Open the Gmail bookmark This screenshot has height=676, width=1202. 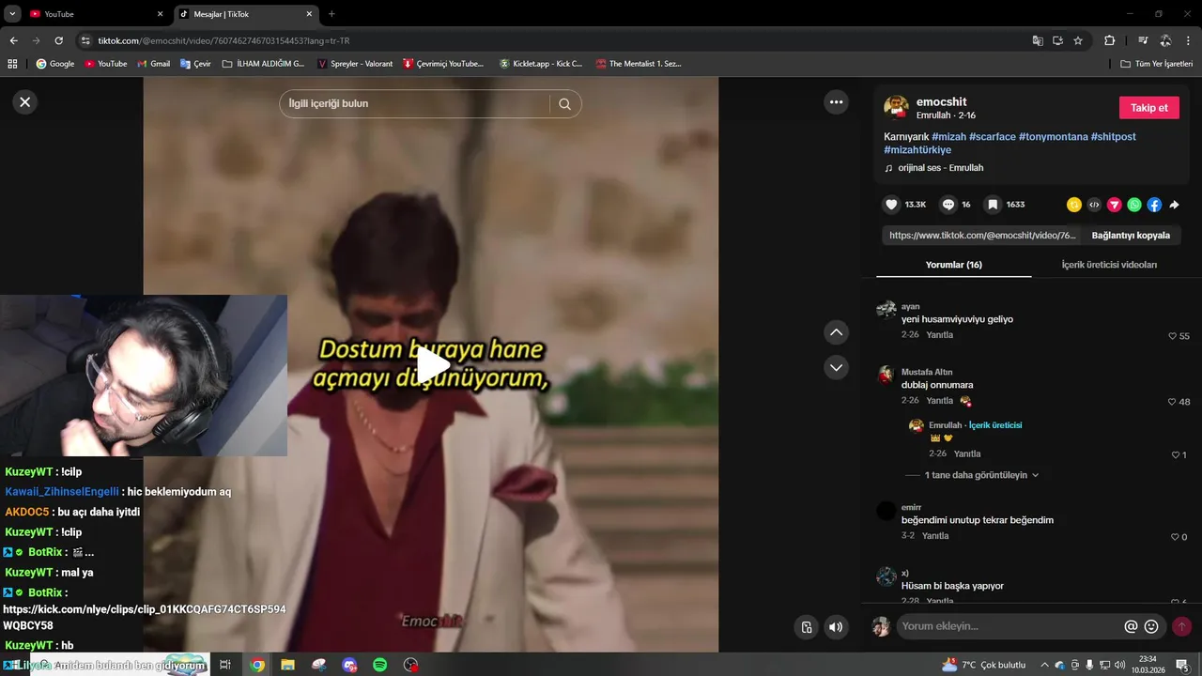(154, 64)
